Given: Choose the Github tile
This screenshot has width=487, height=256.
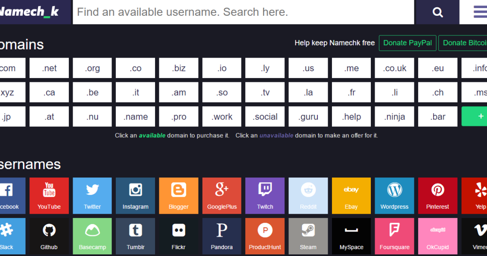Looking at the screenshot, I should (x=49, y=236).
